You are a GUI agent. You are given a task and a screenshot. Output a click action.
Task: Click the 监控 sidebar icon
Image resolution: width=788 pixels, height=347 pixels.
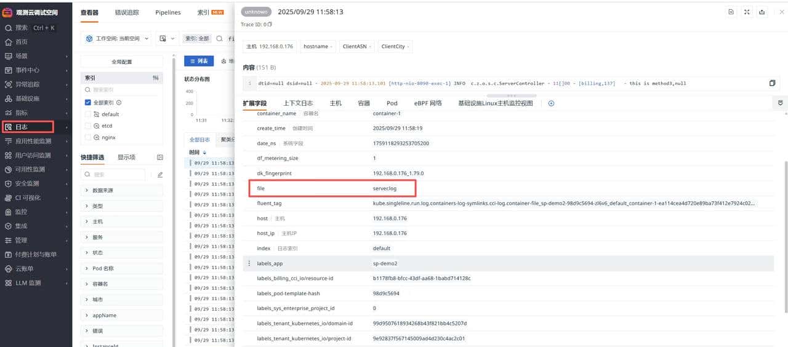(9, 212)
